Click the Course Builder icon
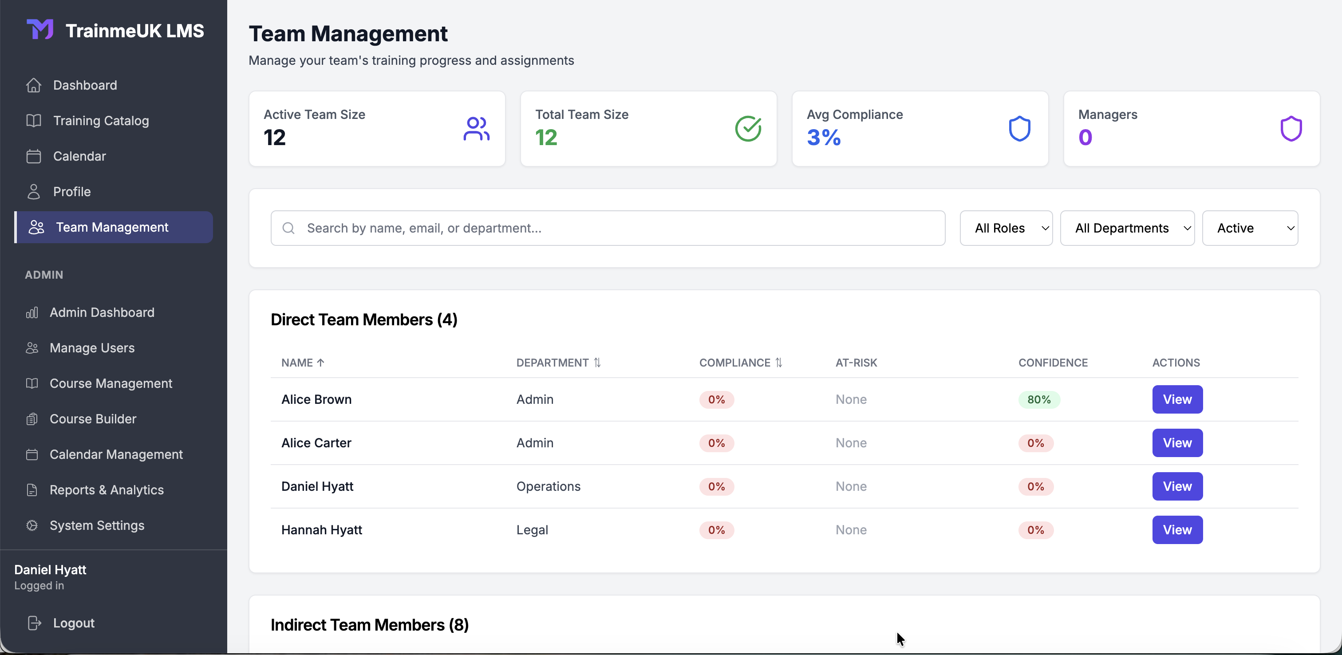1342x655 pixels. click(x=31, y=418)
